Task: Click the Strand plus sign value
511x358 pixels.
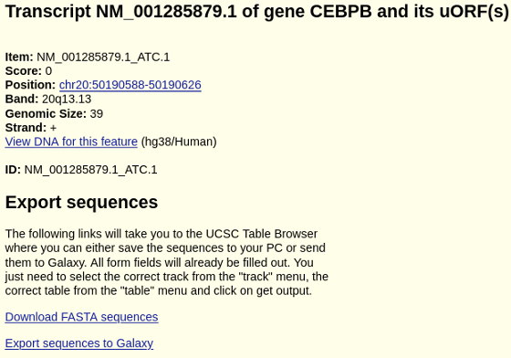Action: click(54, 128)
